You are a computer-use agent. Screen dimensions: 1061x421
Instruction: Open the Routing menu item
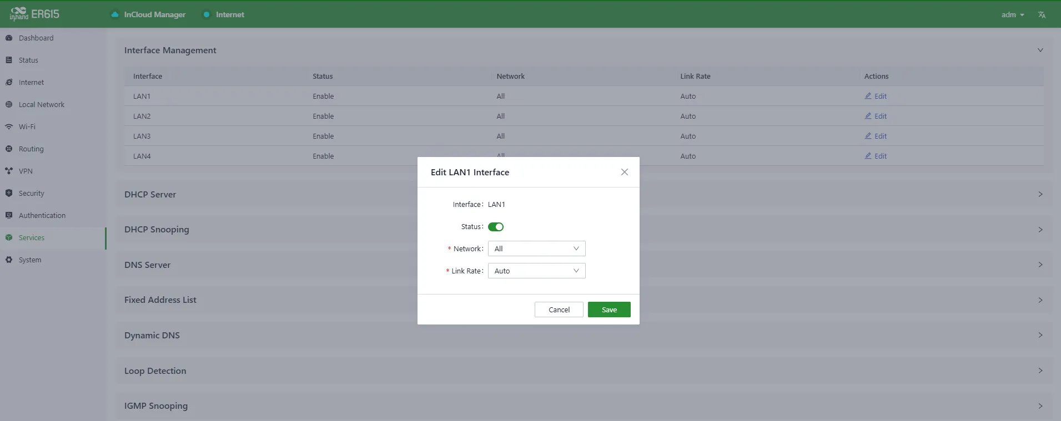point(53,149)
